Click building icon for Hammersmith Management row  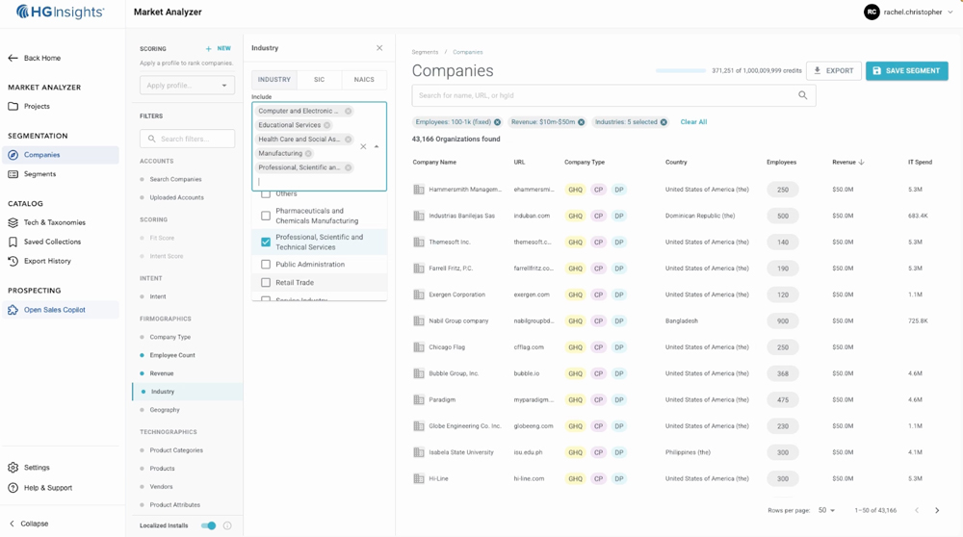[419, 190]
